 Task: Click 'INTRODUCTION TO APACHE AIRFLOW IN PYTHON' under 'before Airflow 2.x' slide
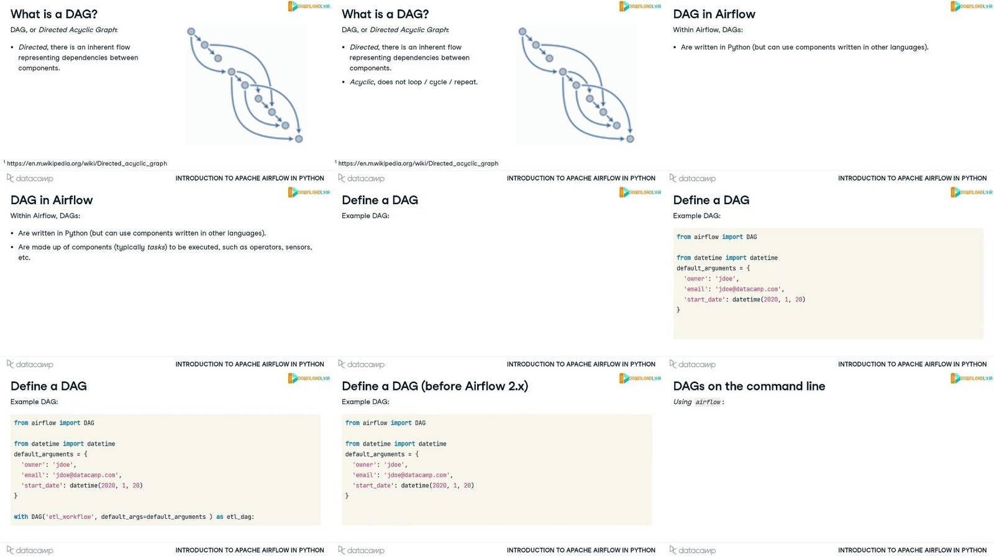[581, 550]
